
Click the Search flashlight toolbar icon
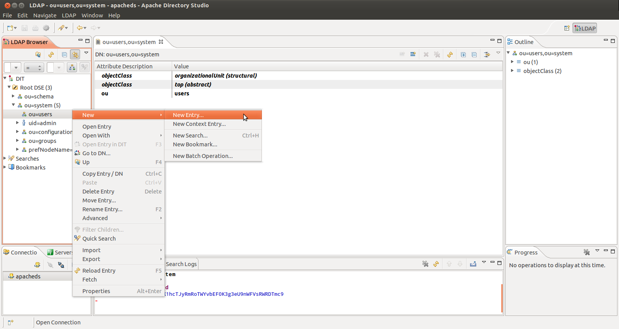[61, 28]
